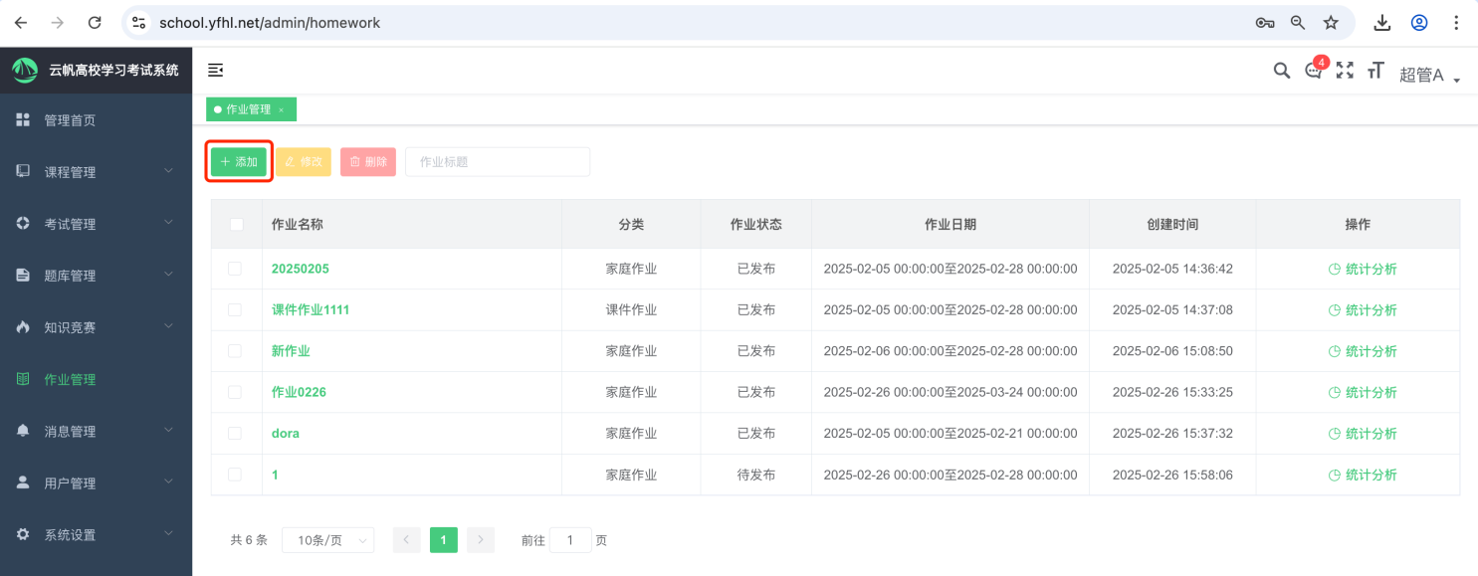The image size is (1478, 576).
Task: Open messages icon with badge 4
Action: 1314,70
